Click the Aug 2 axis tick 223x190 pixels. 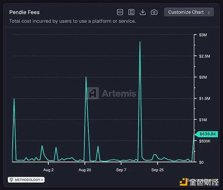click(x=48, y=163)
